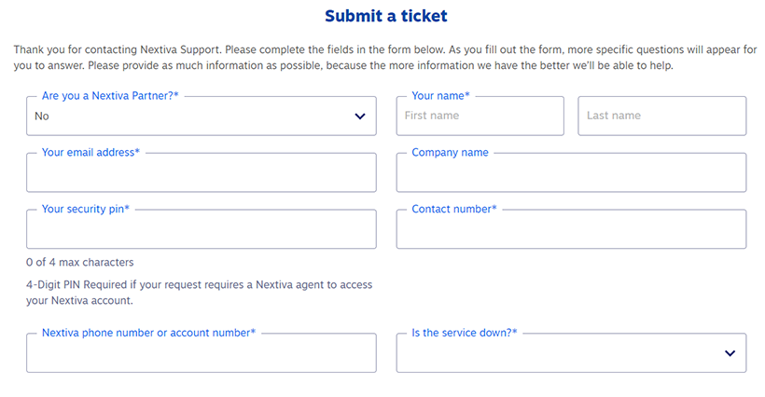This screenshot has width=765, height=397.
Task: Click into the First name field
Action: pyautogui.click(x=480, y=116)
